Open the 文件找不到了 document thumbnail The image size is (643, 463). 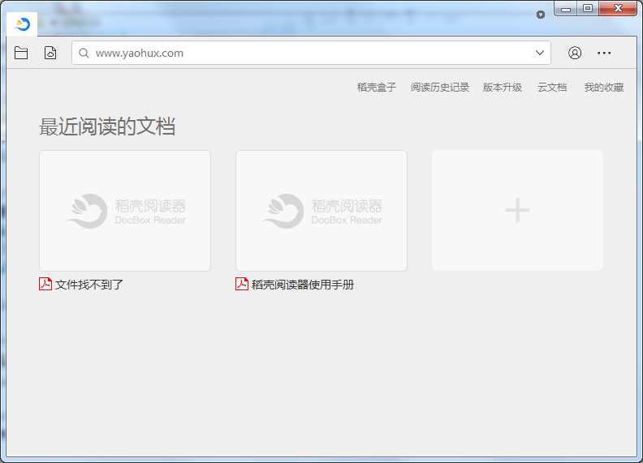click(125, 210)
